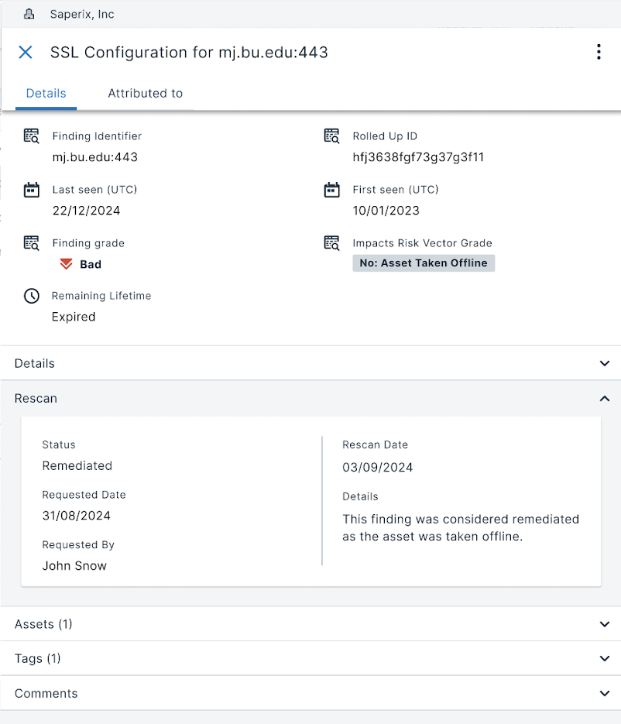The image size is (621, 724).
Task: Expand the Assets (1) section
Action: point(605,624)
